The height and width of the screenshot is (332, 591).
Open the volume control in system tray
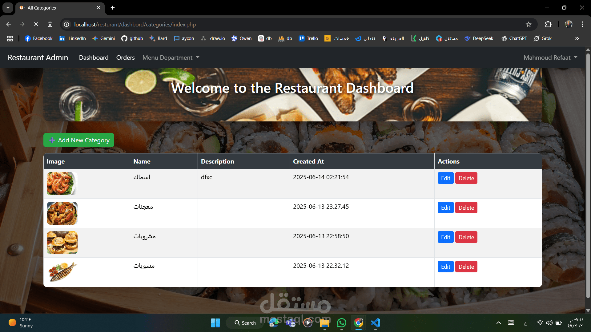(x=549, y=323)
